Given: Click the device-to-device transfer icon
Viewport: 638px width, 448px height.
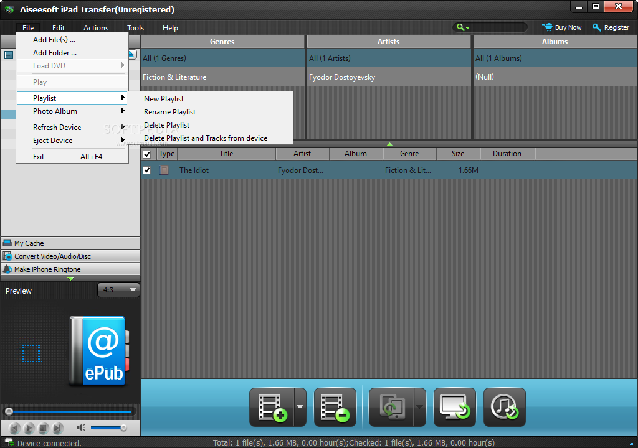Looking at the screenshot, I should (x=392, y=408).
